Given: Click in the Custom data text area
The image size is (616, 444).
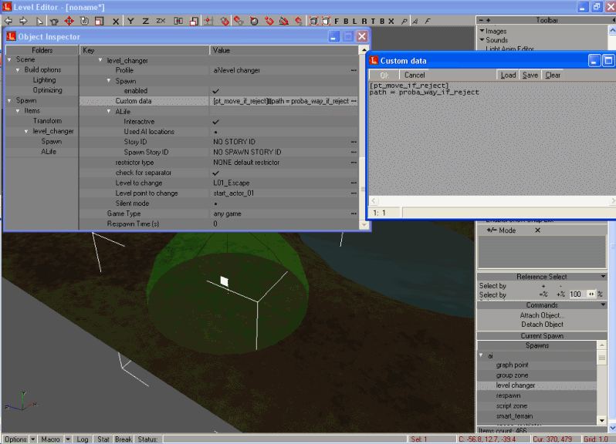Looking at the screenshot, I should pos(492,139).
